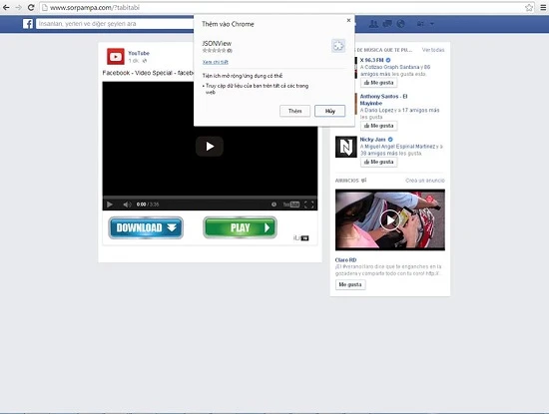Toggle video volume speaker icon
This screenshot has height=414, width=549.
tap(127, 205)
